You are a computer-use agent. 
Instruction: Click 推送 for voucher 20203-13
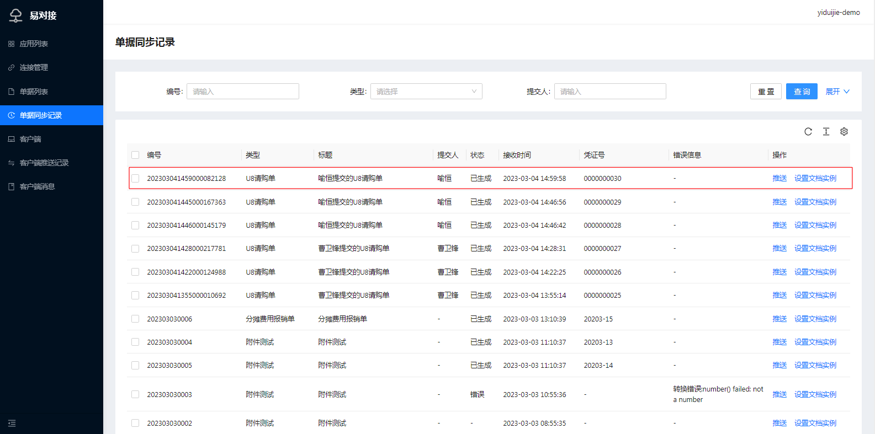pyautogui.click(x=779, y=342)
